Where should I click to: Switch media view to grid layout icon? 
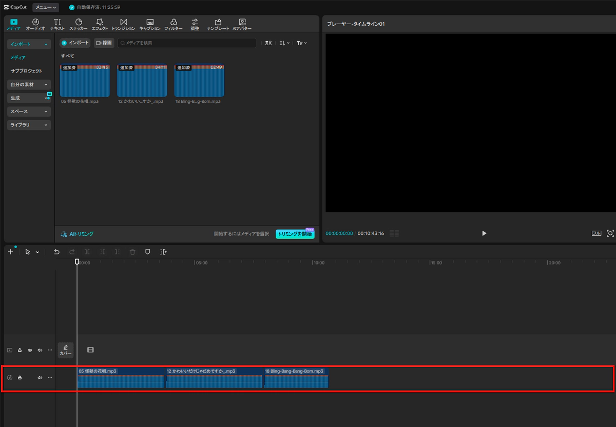(268, 43)
